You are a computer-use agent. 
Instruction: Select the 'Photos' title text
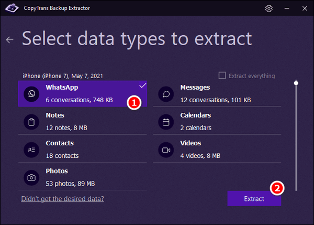[57, 171]
